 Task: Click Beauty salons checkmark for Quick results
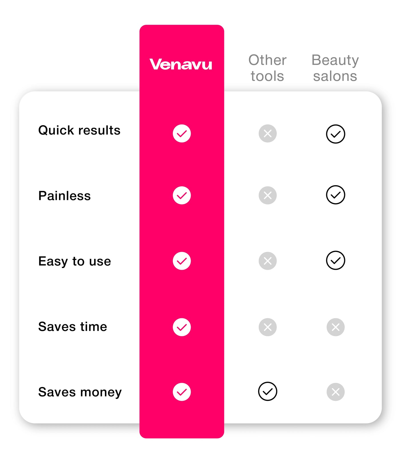tap(335, 134)
